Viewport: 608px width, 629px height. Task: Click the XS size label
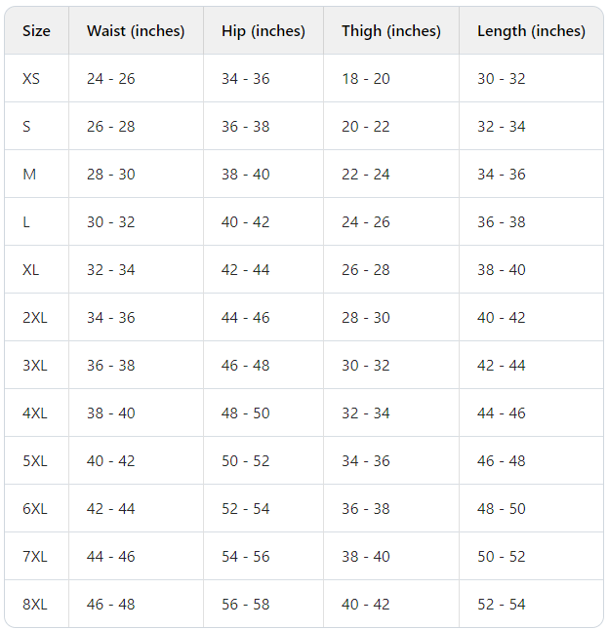pyautogui.click(x=31, y=79)
